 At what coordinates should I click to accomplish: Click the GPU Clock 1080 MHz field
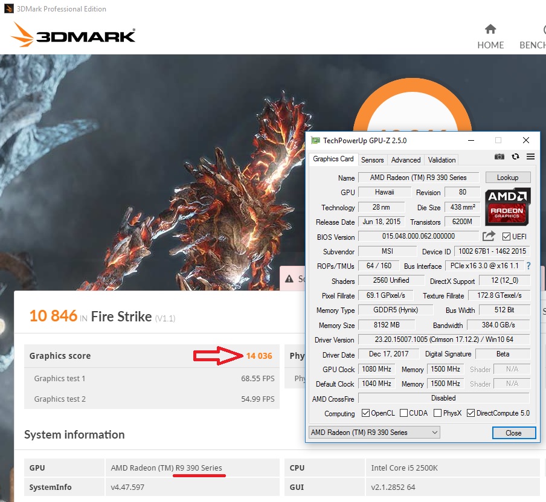376,369
